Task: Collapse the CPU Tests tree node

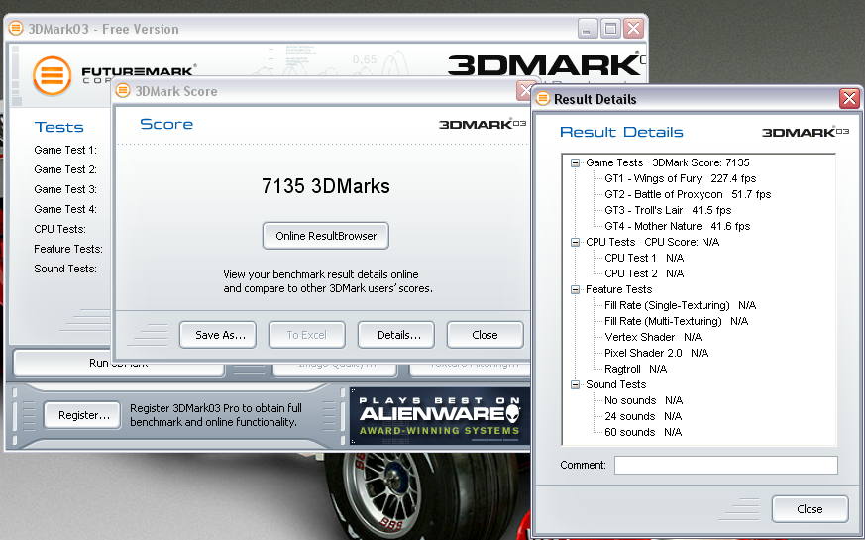Action: pyautogui.click(x=575, y=242)
